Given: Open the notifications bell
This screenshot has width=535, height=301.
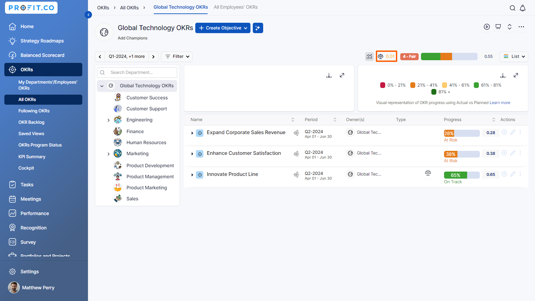Looking at the screenshot, I should click(523, 8).
